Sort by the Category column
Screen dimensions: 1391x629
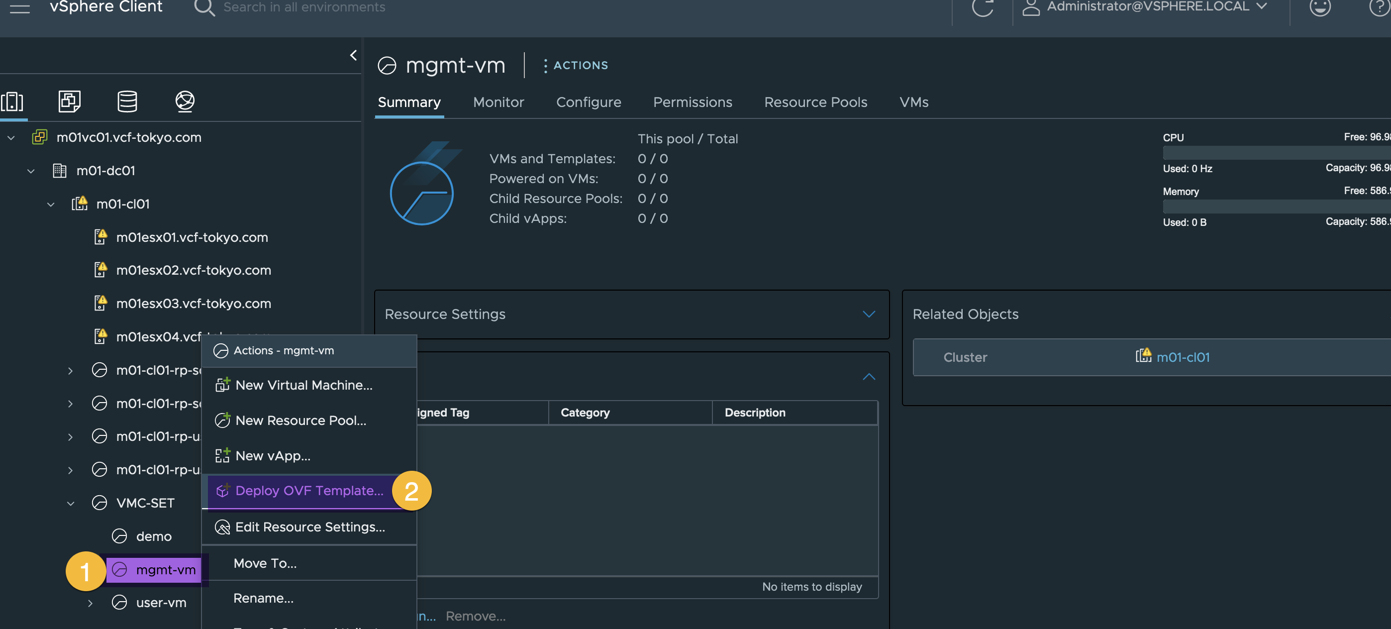point(585,413)
